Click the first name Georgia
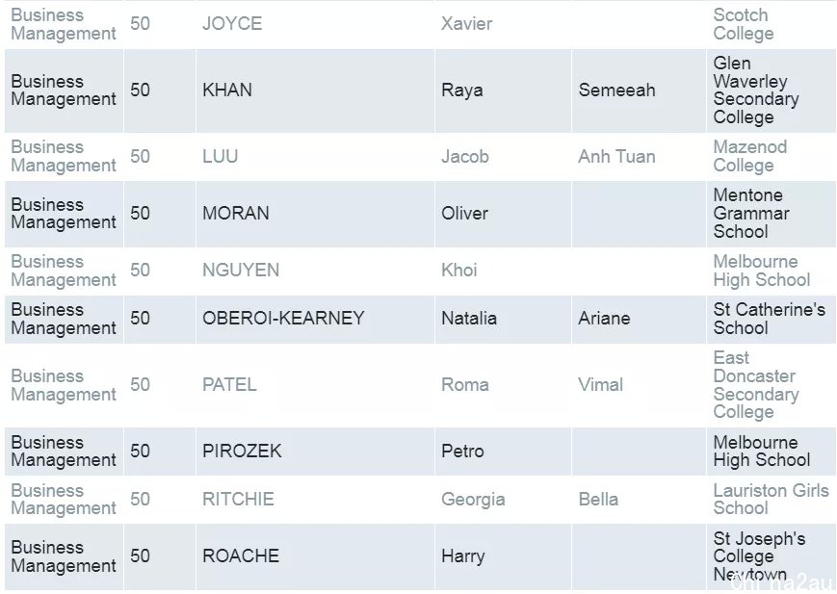 pyautogui.click(x=473, y=500)
